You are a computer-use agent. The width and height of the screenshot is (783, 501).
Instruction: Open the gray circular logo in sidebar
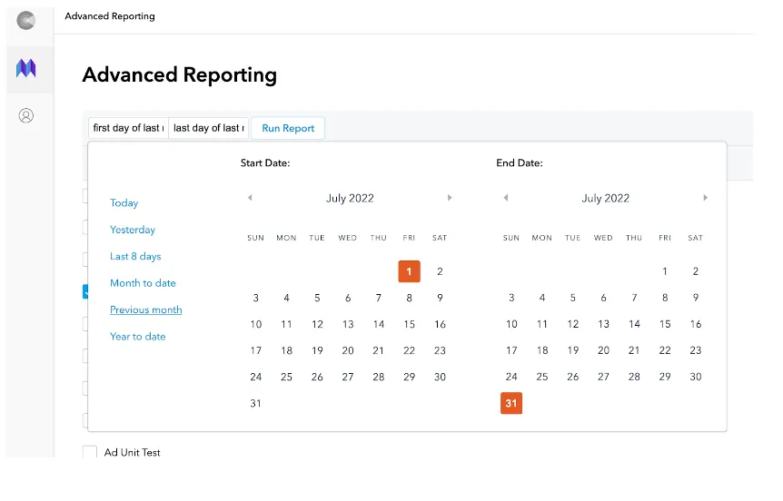coord(26,21)
